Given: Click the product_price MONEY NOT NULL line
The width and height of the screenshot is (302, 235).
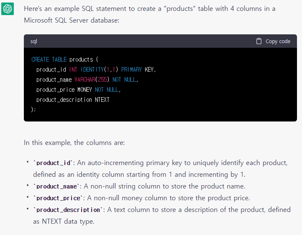Looking at the screenshot, I should (x=78, y=90).
